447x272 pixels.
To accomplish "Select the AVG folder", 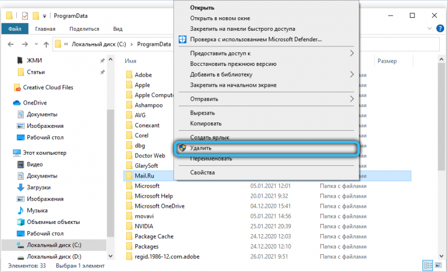I will [140, 115].
